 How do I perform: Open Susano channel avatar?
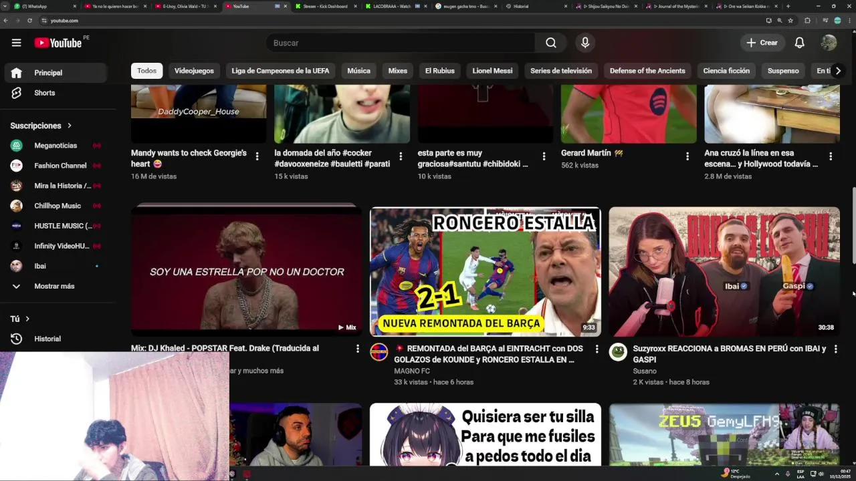tap(618, 352)
